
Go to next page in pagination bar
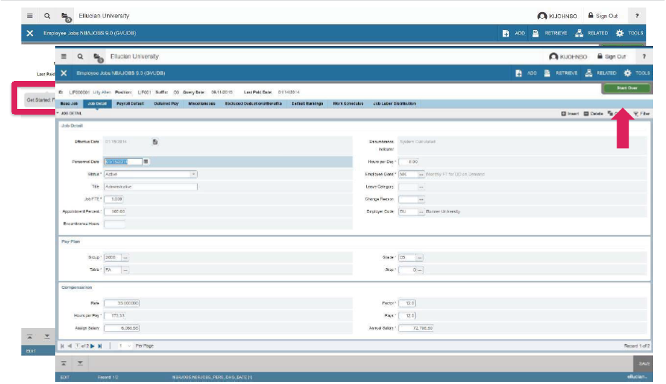coord(93,346)
